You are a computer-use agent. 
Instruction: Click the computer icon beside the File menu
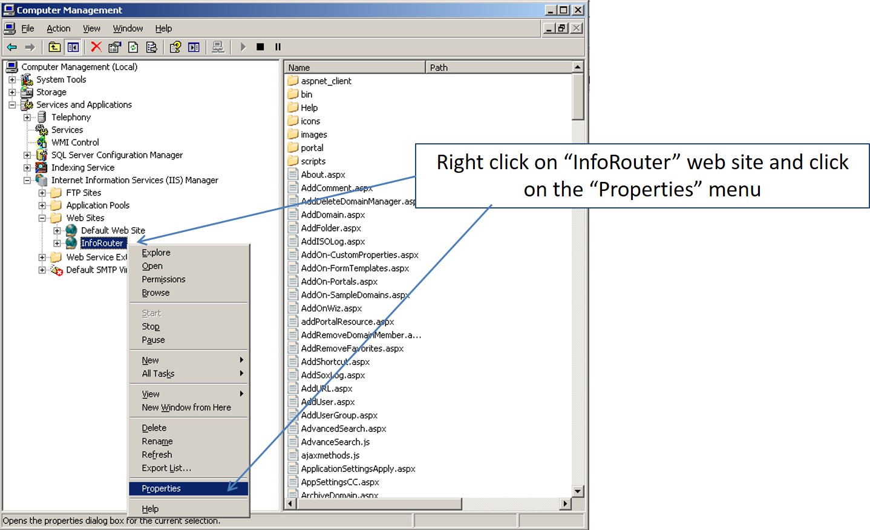10,28
